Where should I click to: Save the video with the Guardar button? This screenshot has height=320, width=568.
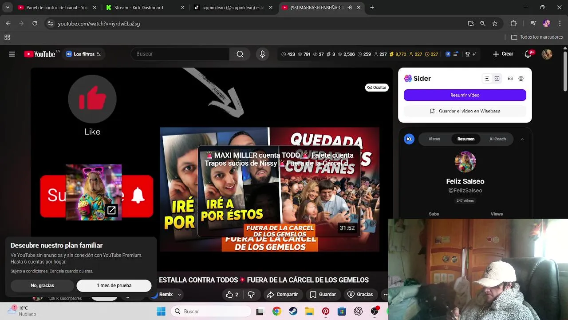323,294
